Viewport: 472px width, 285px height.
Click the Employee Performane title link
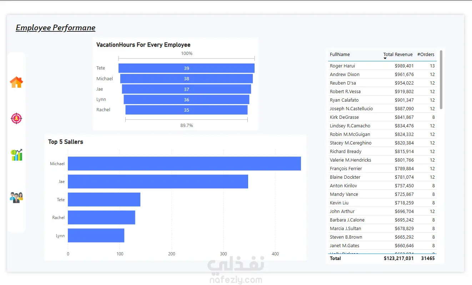click(56, 28)
